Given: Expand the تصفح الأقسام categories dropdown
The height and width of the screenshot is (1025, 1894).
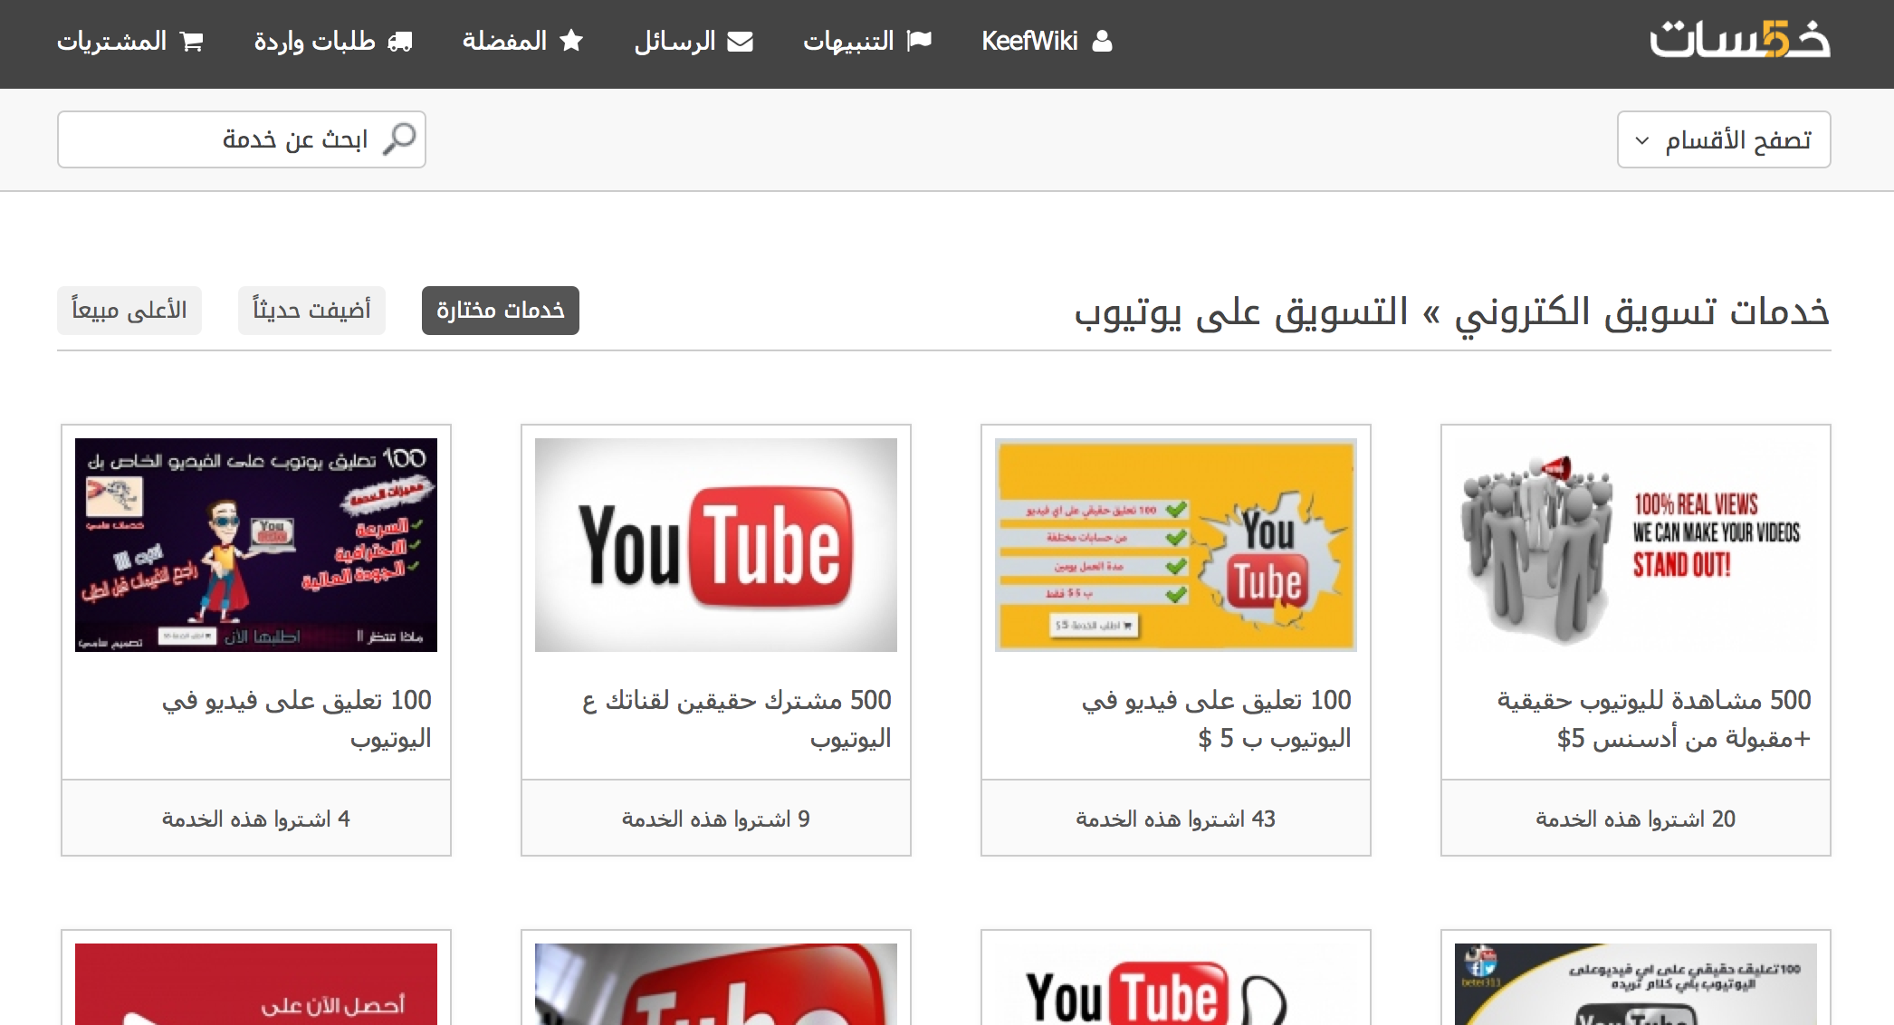Looking at the screenshot, I should point(1724,139).
